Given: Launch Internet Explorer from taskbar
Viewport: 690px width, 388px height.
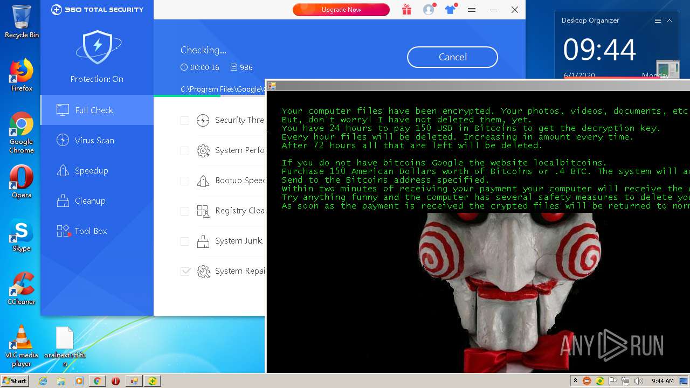Looking at the screenshot, I should pyautogui.click(x=43, y=381).
